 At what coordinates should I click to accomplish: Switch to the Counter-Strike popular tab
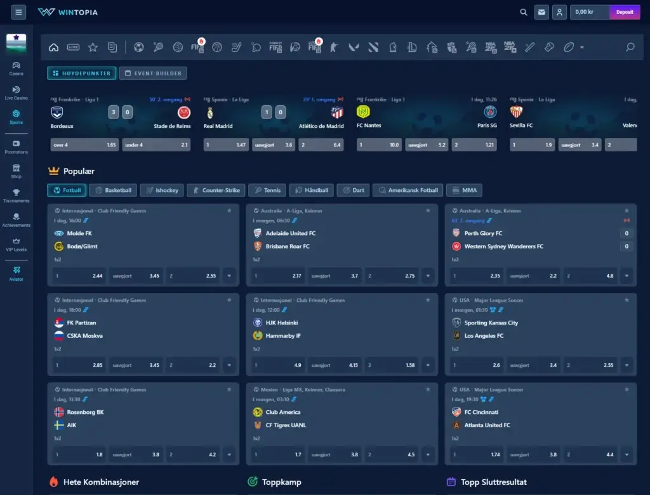(216, 190)
